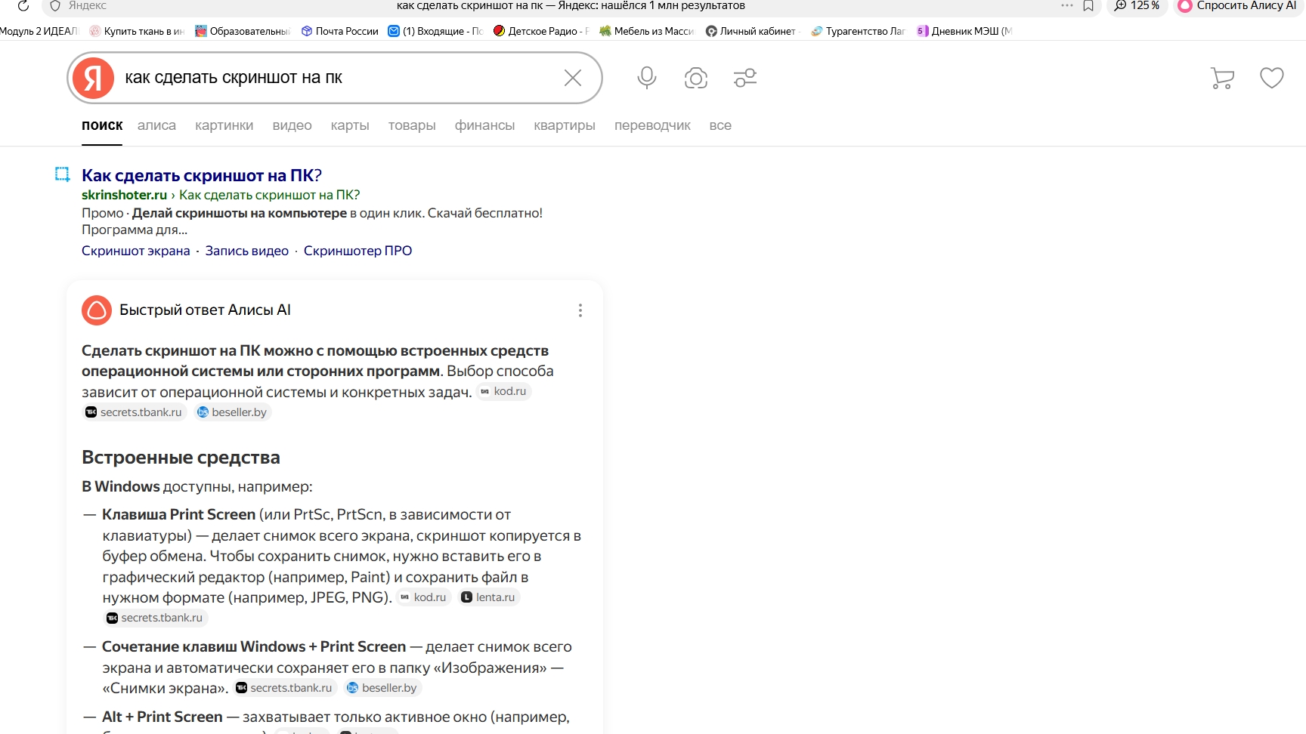Open the green 'skrinshoter.ru' domain link
The height and width of the screenshot is (734, 1306).
(124, 195)
